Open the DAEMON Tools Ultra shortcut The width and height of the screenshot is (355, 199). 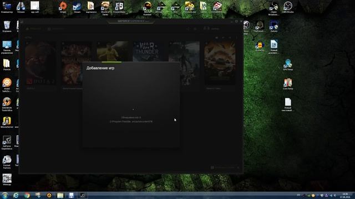[x=7, y=104]
